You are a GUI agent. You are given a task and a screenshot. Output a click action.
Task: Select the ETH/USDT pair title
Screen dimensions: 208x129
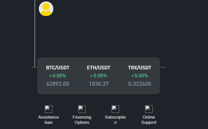pos(99,68)
